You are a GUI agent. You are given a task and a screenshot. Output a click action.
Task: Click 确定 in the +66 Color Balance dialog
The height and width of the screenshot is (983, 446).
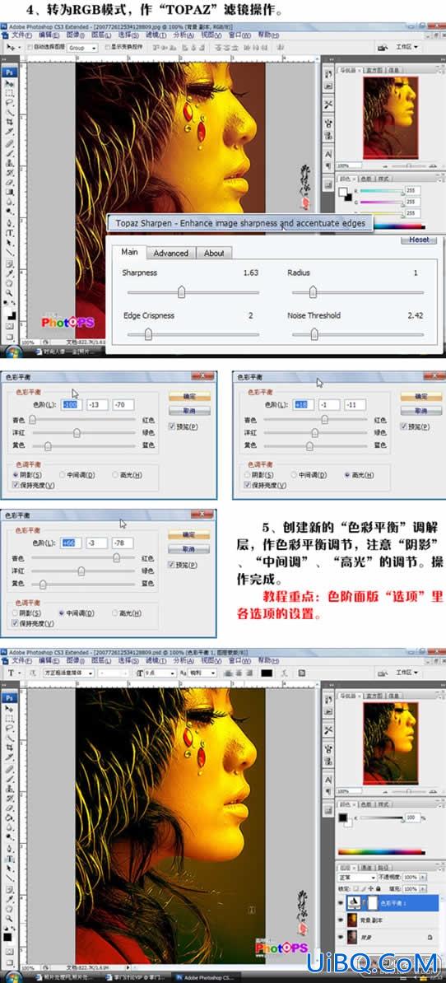pyautogui.click(x=189, y=534)
